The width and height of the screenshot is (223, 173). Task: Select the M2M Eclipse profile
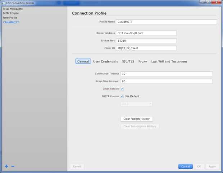11,13
